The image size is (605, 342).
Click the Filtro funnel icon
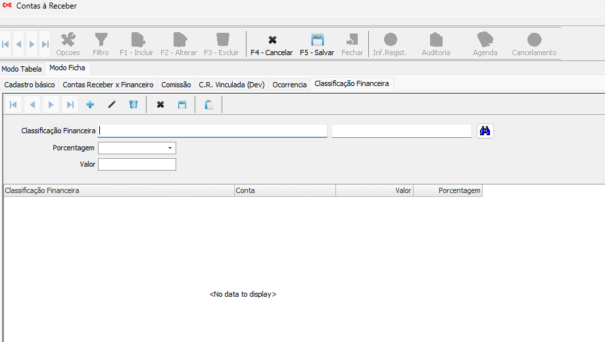(101, 40)
